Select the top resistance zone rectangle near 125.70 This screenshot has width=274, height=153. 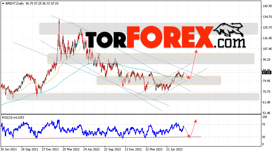149,29
